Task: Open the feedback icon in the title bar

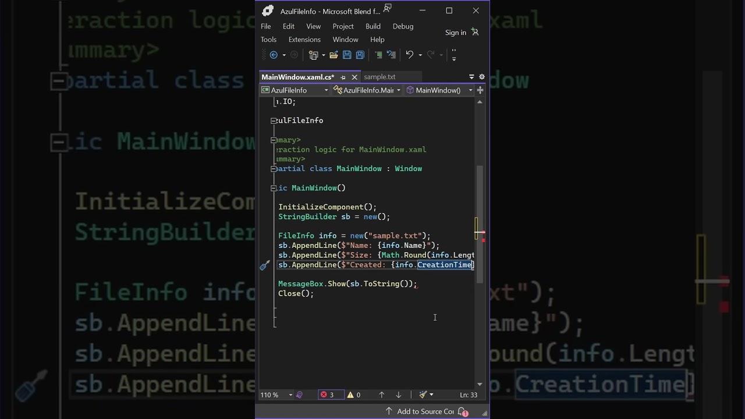Action: 388,8
